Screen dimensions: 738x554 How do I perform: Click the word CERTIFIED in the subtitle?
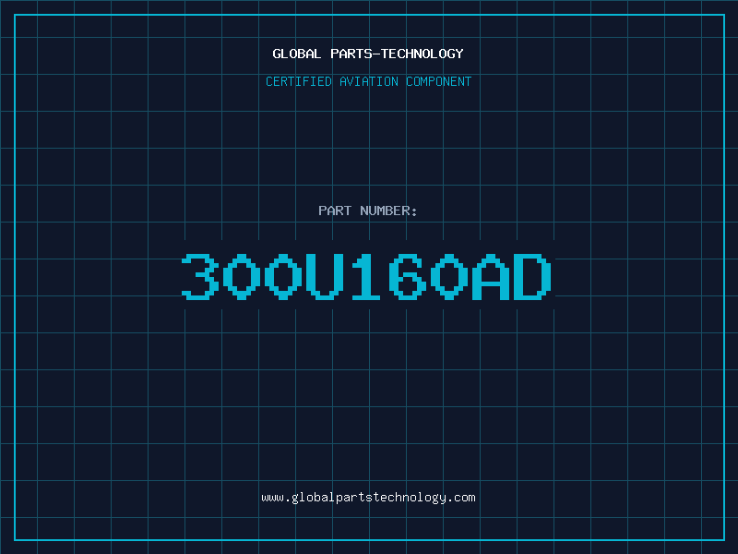pyautogui.click(x=299, y=81)
